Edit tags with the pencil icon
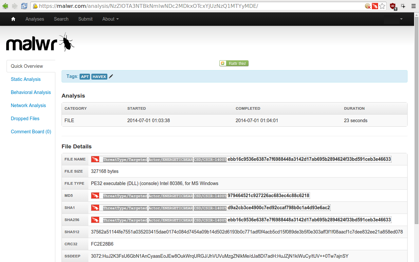Image resolution: width=419 pixels, height=262 pixels. tap(111, 76)
